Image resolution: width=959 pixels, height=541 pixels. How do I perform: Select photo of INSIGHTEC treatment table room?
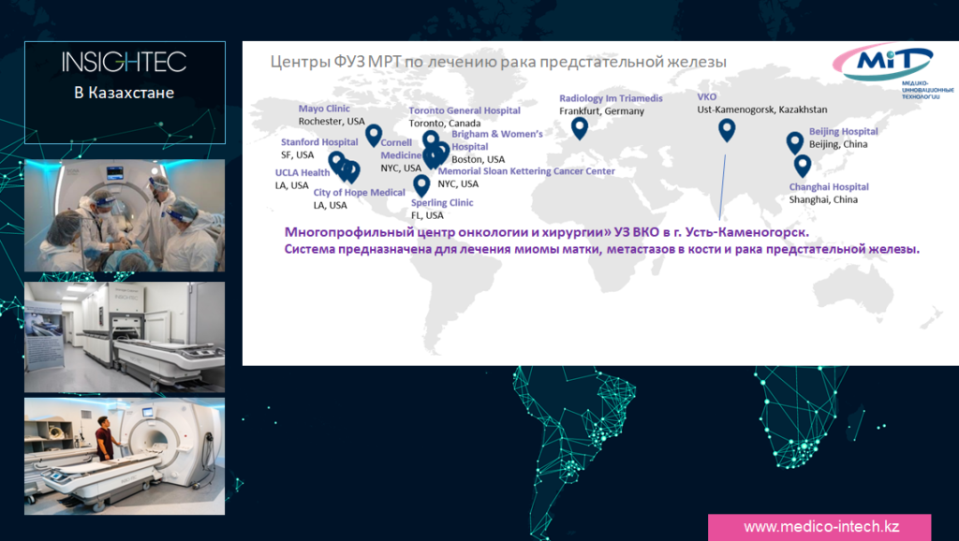(125, 337)
